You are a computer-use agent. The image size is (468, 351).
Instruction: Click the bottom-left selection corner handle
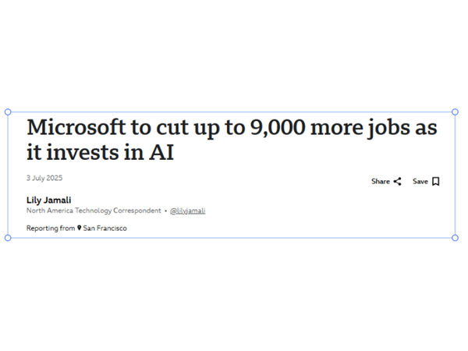[x=8, y=238]
